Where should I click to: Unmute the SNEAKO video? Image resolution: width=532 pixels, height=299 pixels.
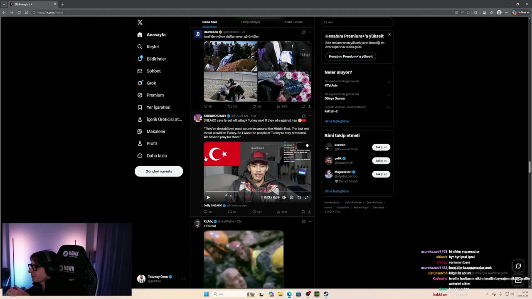tap(284, 198)
